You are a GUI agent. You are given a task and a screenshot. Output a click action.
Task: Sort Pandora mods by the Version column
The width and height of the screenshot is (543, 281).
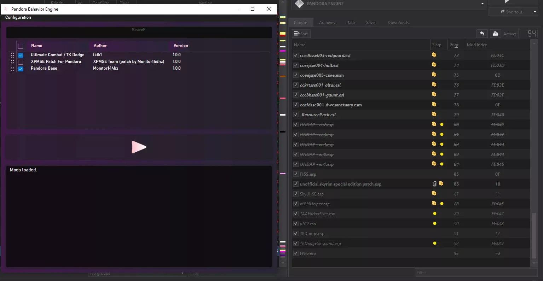point(181,46)
